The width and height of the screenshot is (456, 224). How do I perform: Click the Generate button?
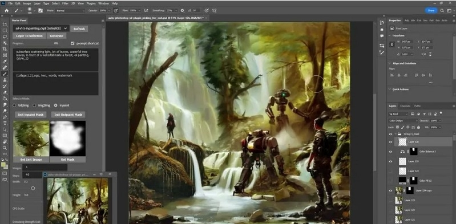pos(57,36)
